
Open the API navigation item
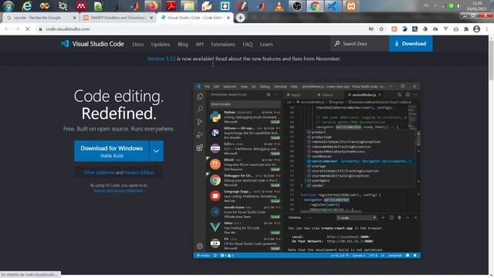click(x=199, y=45)
